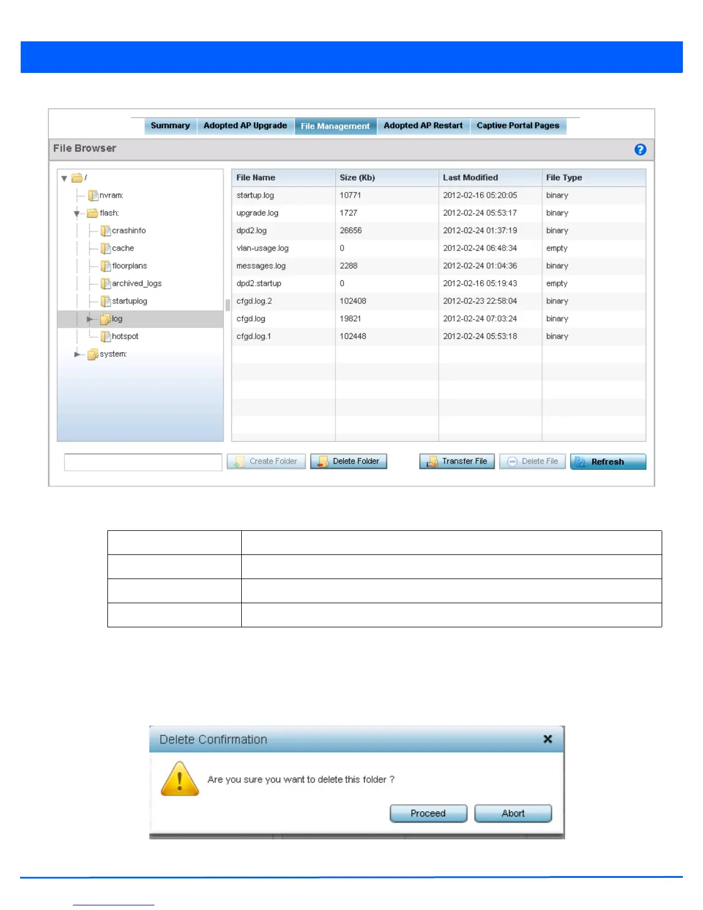
Task: Click the Delete File button
Action: (x=532, y=461)
